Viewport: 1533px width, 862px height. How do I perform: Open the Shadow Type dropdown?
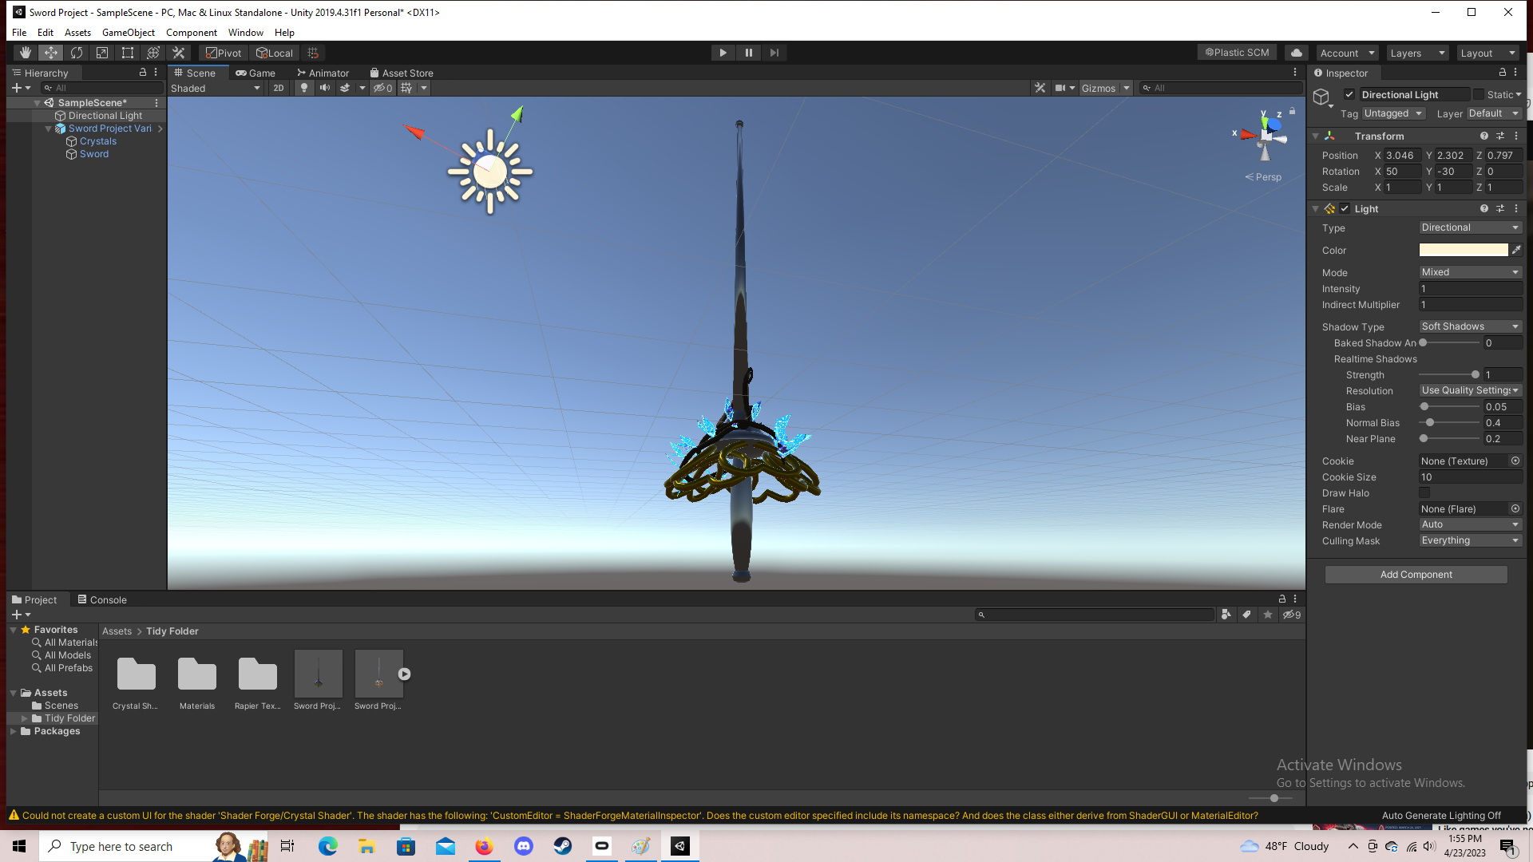tap(1471, 326)
